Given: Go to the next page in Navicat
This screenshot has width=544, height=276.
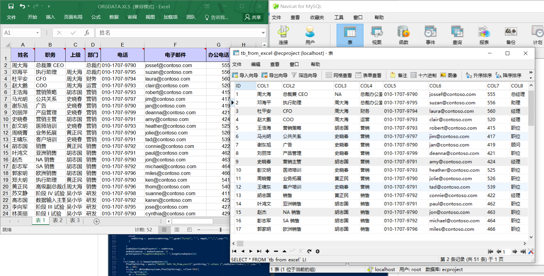Looking at the screenshot, I should click(515, 251).
